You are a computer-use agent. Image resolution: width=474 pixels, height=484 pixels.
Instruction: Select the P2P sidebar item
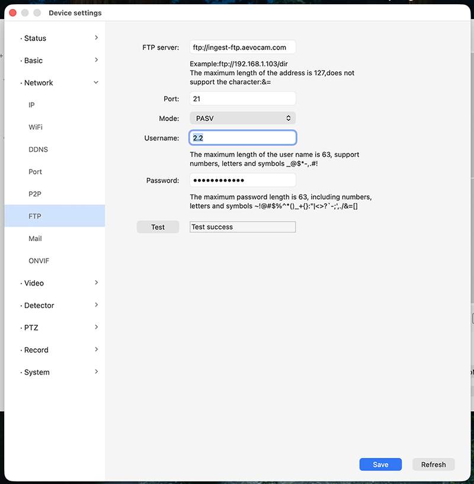35,194
